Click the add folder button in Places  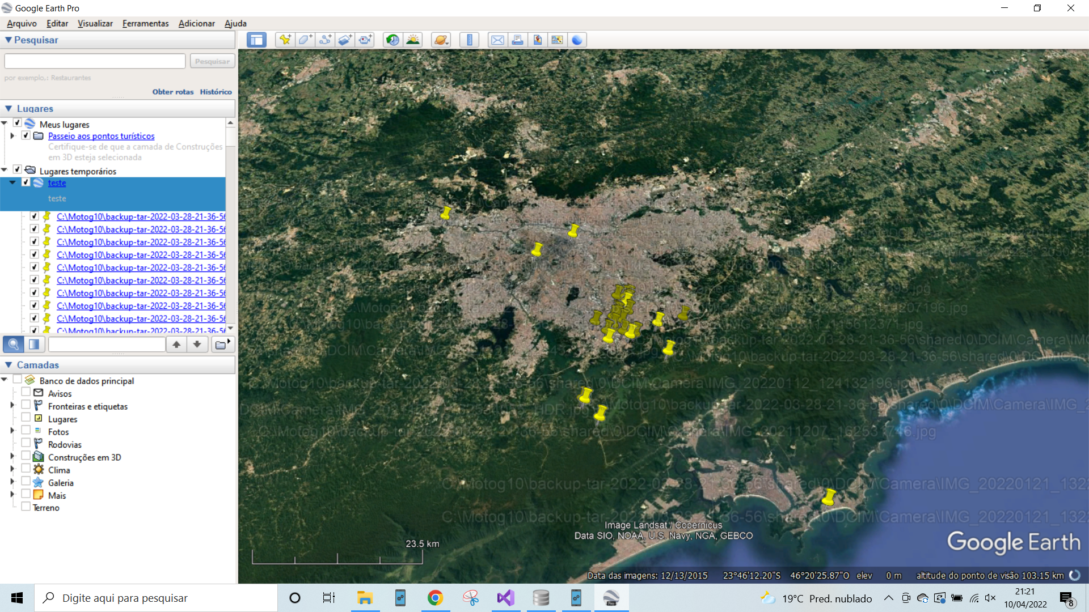223,344
